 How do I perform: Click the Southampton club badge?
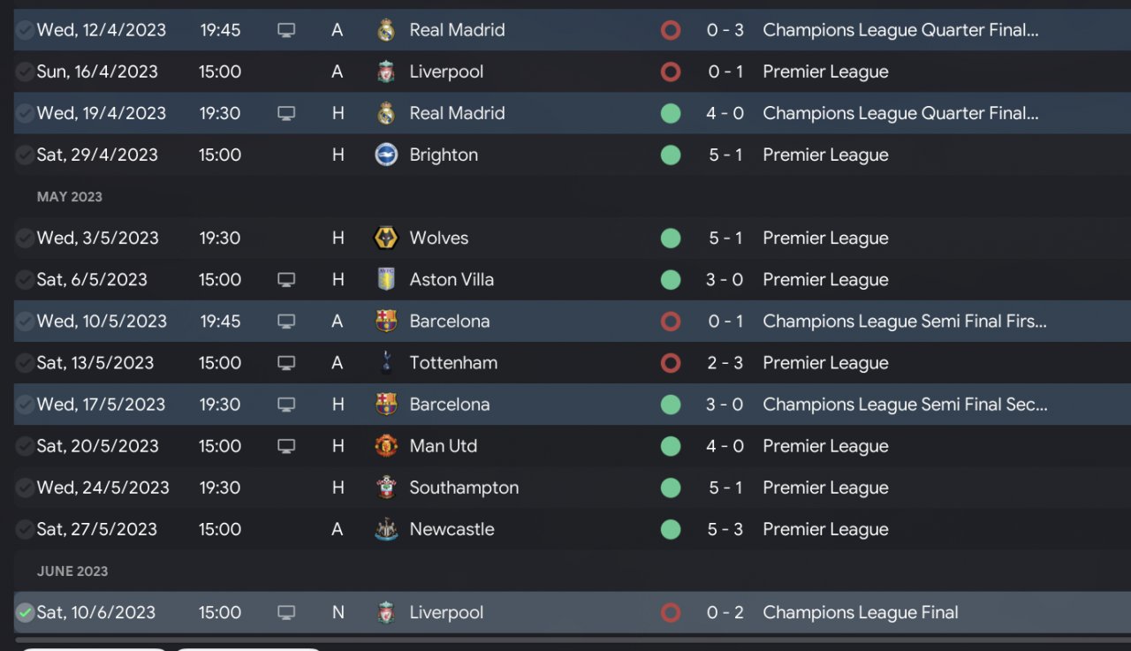click(386, 488)
